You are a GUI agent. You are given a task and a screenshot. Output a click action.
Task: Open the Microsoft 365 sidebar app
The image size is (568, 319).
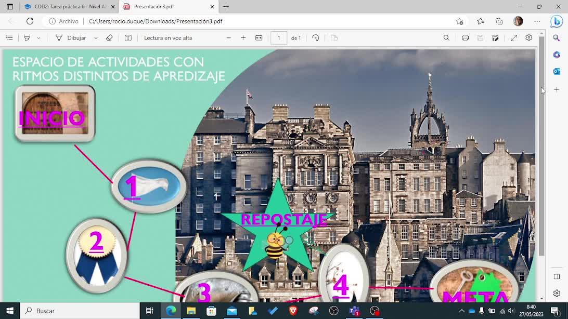coord(557,55)
